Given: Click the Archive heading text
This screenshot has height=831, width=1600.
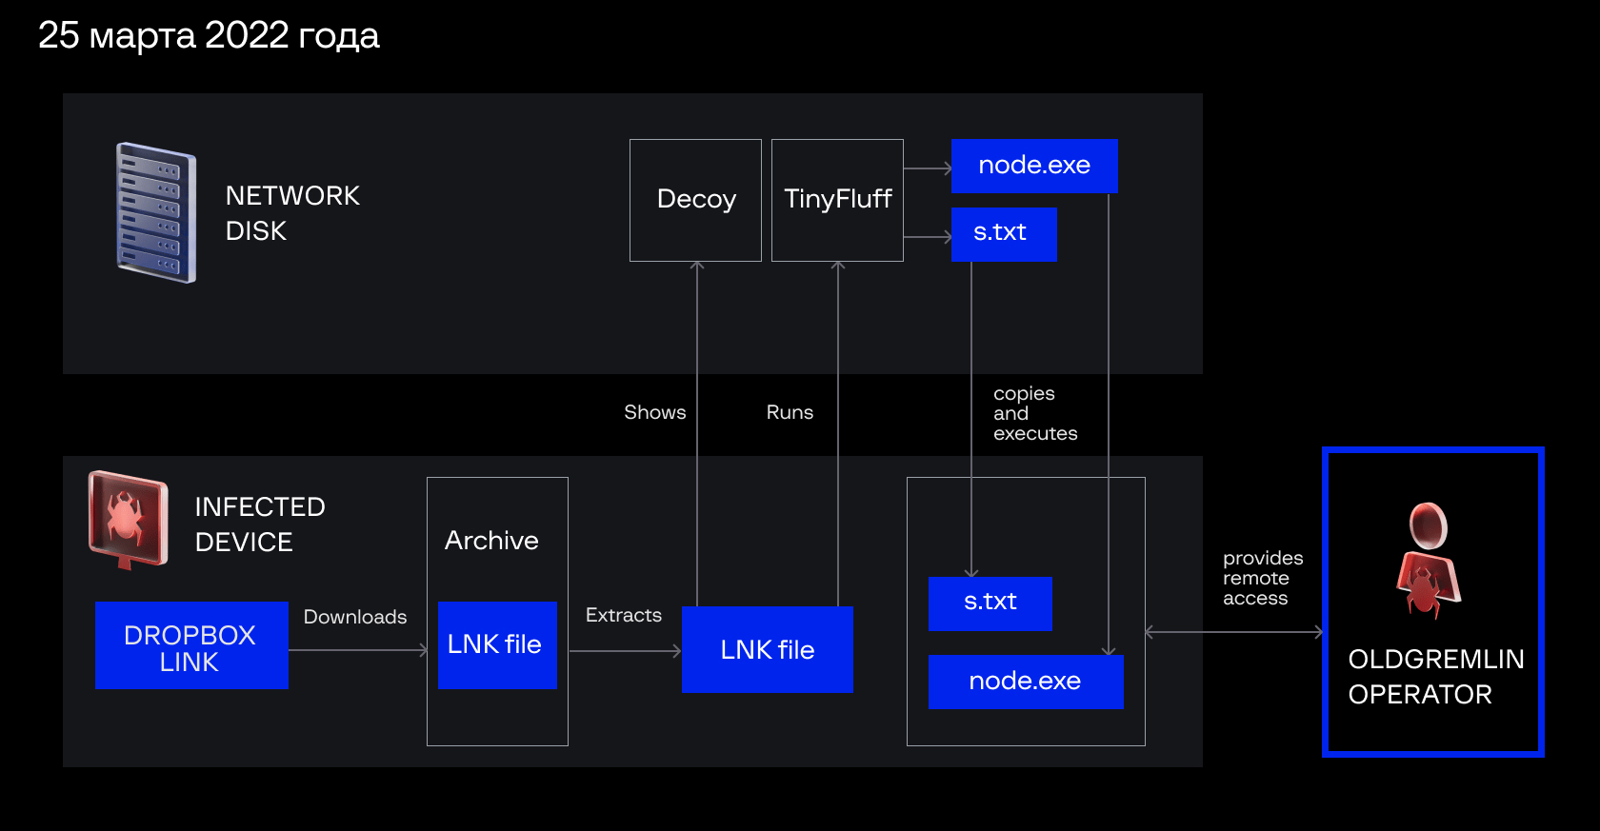Looking at the screenshot, I should tap(491, 541).
